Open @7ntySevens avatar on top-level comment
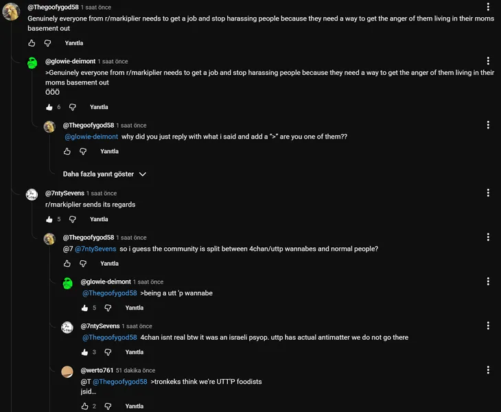Image resolution: width=501 pixels, height=412 pixels. point(32,195)
